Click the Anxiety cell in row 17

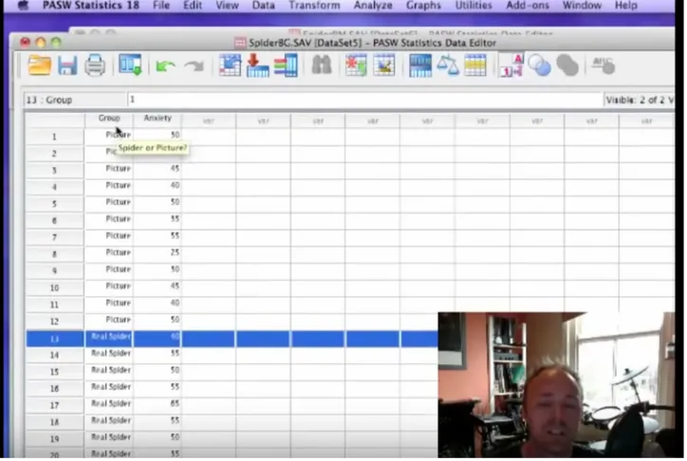click(x=158, y=405)
